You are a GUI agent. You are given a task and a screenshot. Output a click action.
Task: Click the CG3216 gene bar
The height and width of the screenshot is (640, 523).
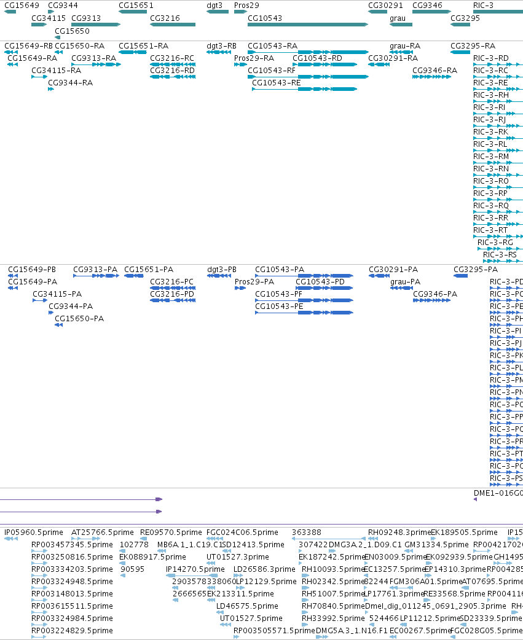click(173, 25)
